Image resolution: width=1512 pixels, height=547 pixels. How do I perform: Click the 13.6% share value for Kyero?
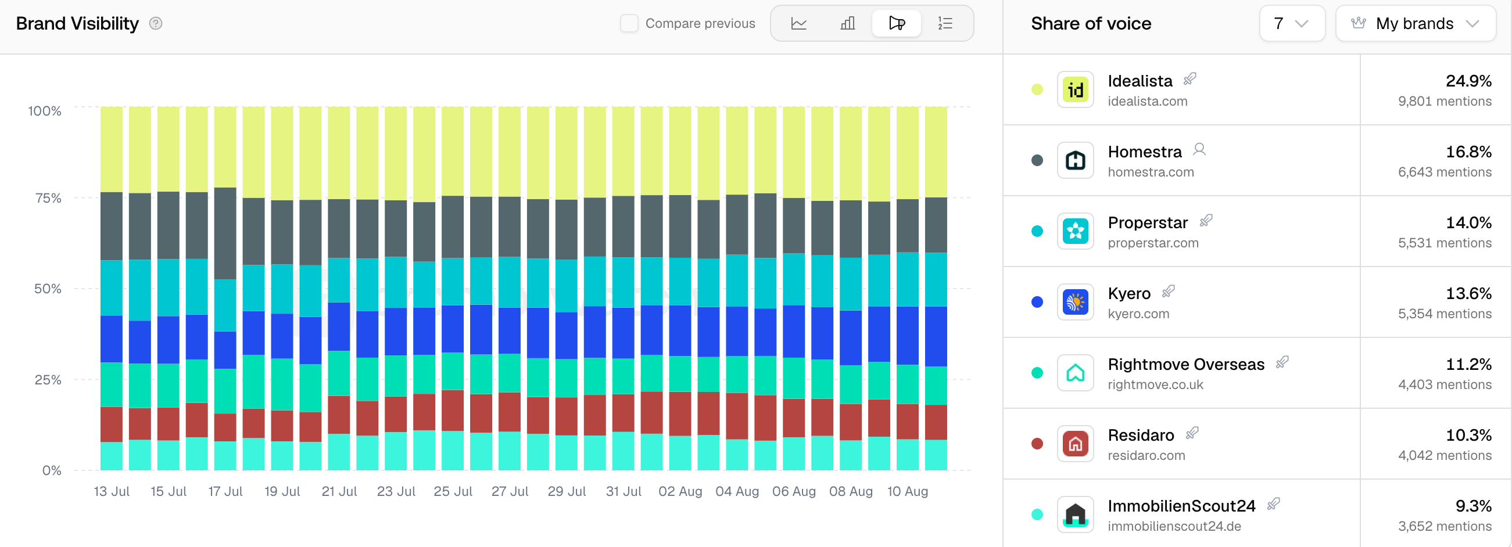[x=1468, y=294]
